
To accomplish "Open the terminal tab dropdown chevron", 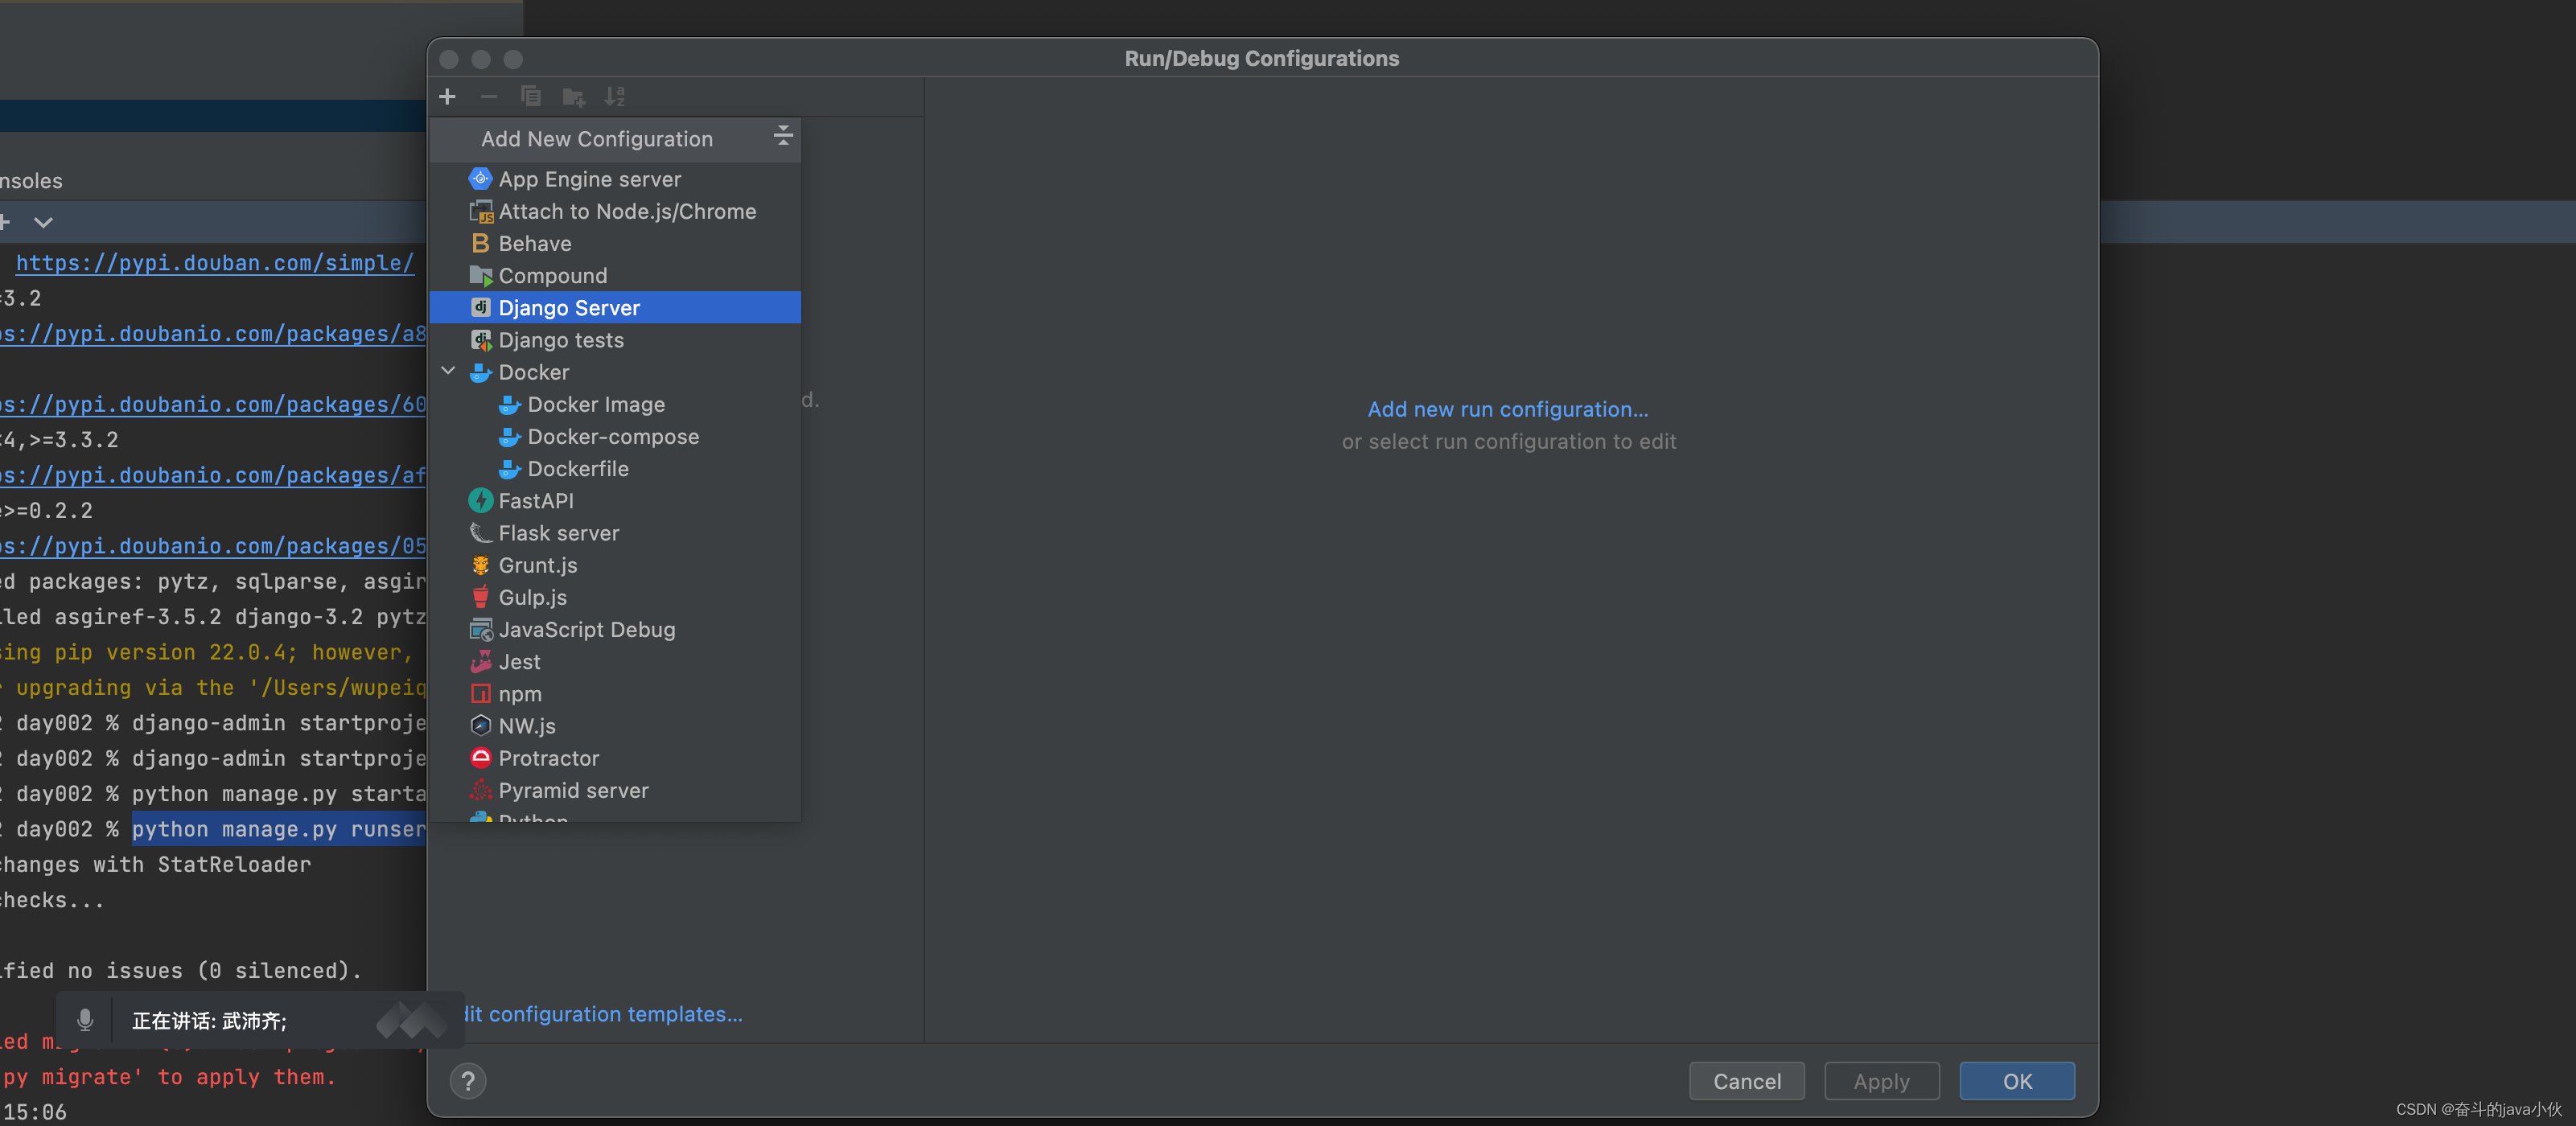I will click(x=43, y=222).
